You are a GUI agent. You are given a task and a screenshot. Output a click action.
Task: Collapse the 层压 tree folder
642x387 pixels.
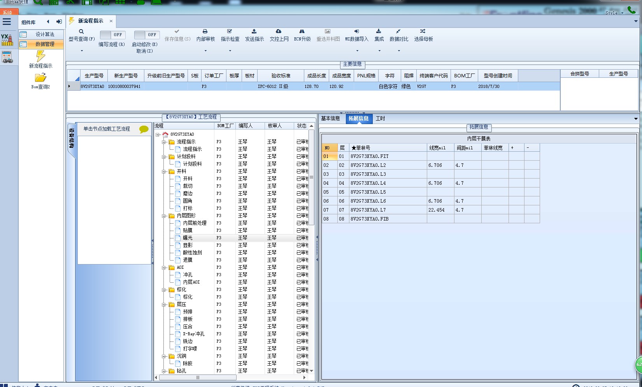pos(164,305)
